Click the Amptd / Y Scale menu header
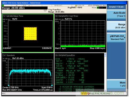The width and height of the screenshot is (129, 97). (116, 7)
